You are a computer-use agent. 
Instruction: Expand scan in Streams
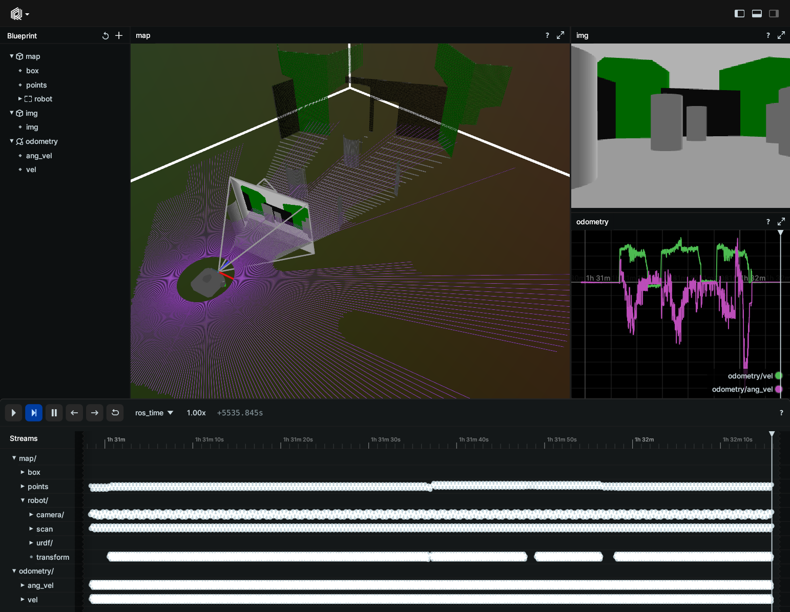point(31,529)
